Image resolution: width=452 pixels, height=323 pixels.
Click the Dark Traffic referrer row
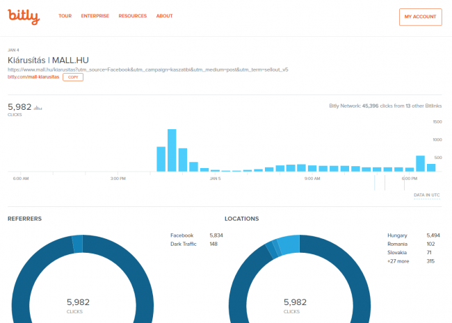point(194,244)
